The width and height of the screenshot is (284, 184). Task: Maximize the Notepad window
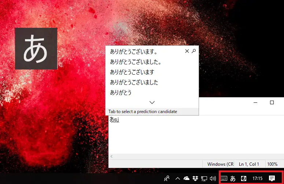click(x=272, y=102)
